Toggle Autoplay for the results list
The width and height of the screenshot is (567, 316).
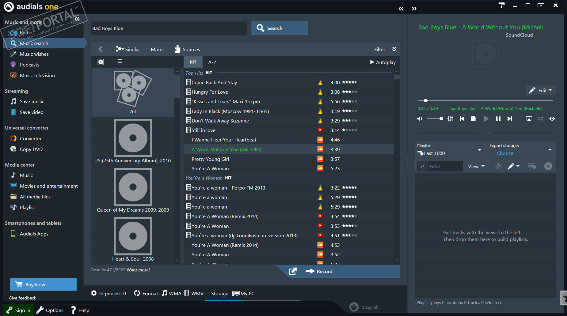[x=383, y=62]
